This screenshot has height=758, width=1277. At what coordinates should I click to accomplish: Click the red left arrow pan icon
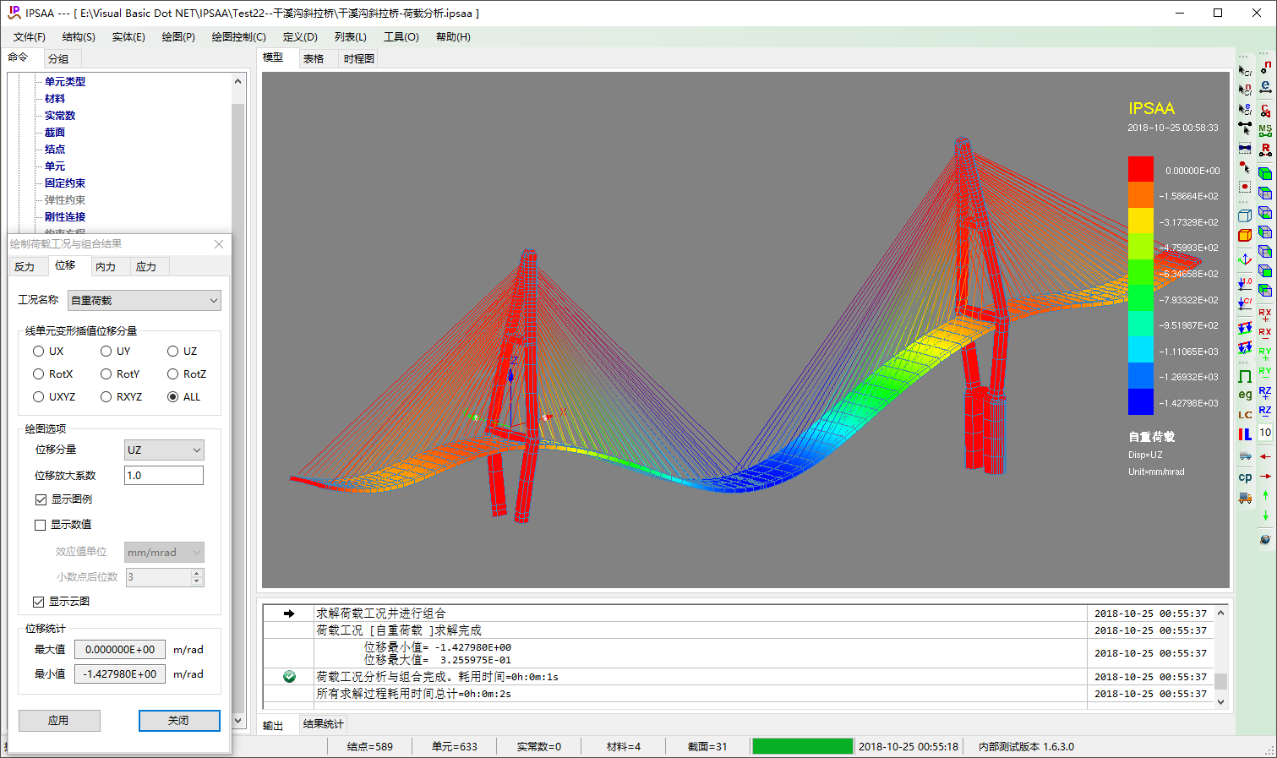tap(1265, 456)
